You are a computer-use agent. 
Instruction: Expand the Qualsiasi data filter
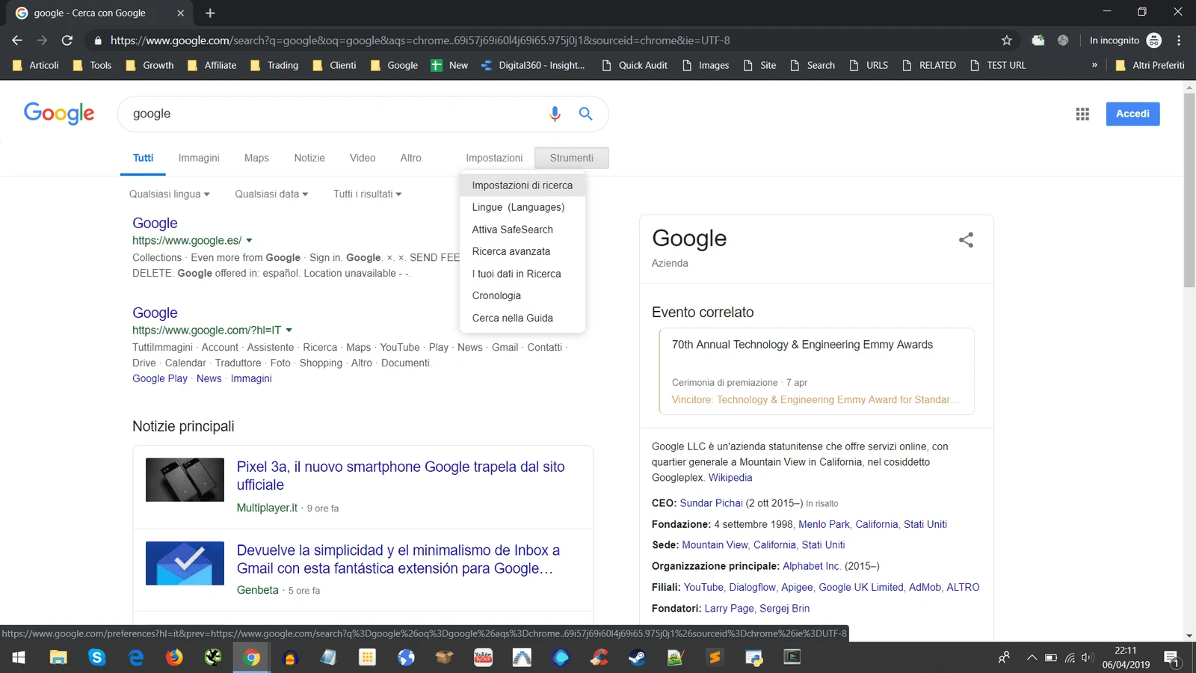coord(271,194)
